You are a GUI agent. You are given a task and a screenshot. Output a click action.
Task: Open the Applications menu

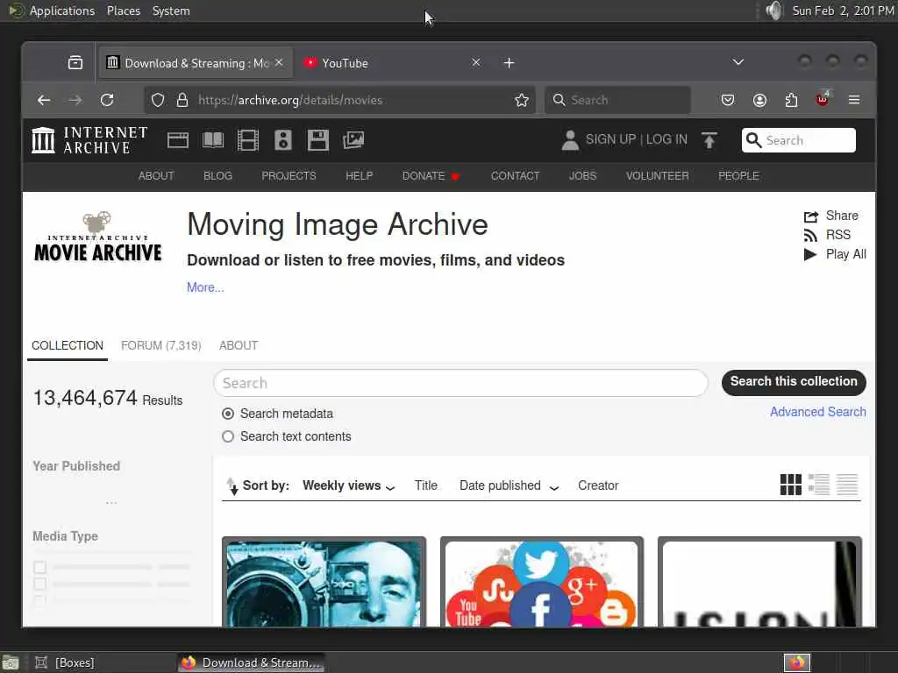(53, 11)
